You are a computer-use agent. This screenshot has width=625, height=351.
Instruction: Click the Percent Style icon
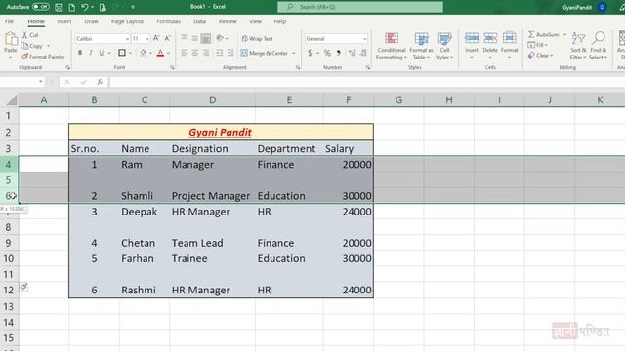(327, 53)
